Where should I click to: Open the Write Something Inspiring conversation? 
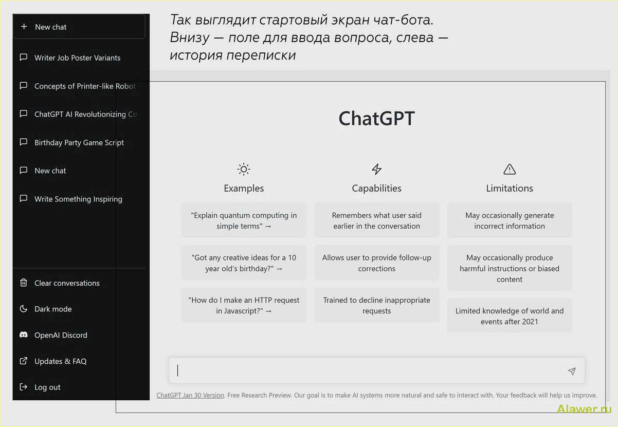(79, 199)
